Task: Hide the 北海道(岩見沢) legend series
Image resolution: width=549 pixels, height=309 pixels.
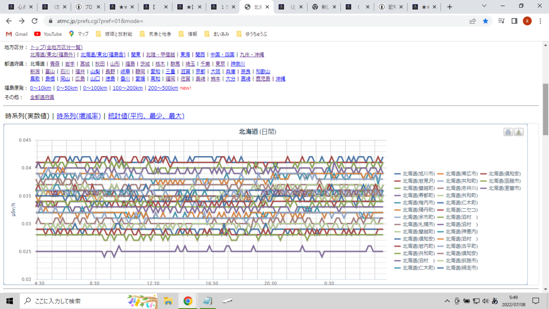Action: click(414, 181)
